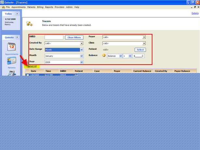Open the Payor dropdown
200x150 pixels.
tap(124, 37)
